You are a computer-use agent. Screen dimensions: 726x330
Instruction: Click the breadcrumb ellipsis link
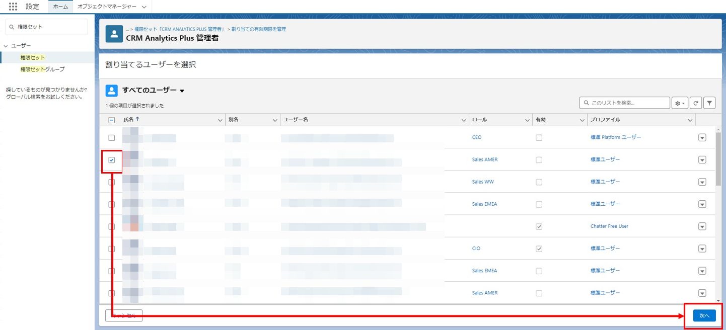(127, 29)
